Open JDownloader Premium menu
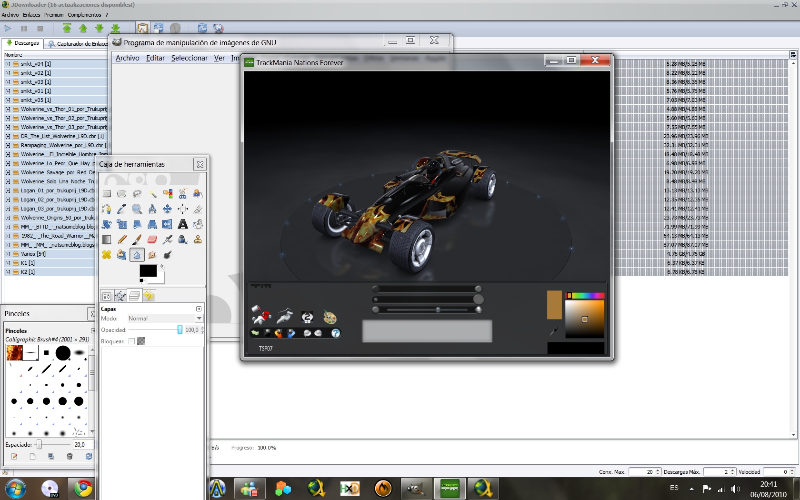 tap(54, 15)
